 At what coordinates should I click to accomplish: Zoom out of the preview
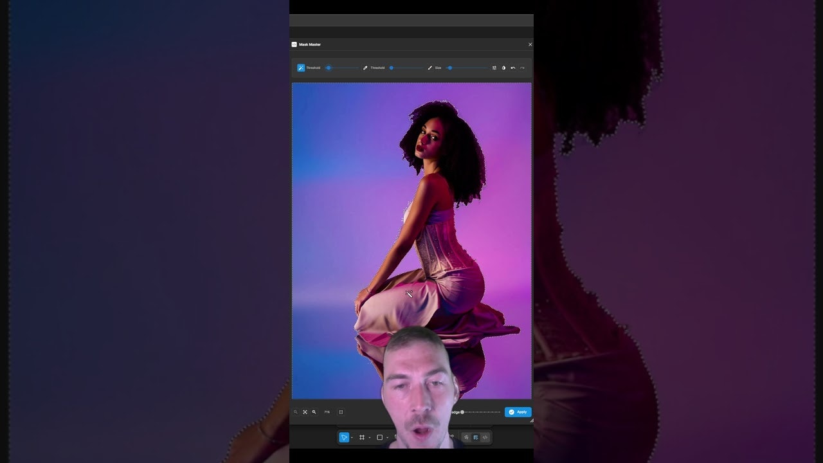(296, 412)
